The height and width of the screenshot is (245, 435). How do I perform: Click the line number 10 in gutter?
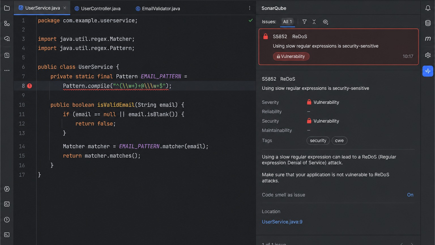(22, 105)
